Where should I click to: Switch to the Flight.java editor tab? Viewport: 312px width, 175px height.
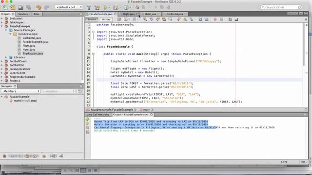128,14
